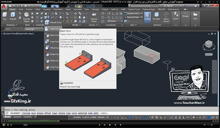Click the player play button

coord(110,125)
